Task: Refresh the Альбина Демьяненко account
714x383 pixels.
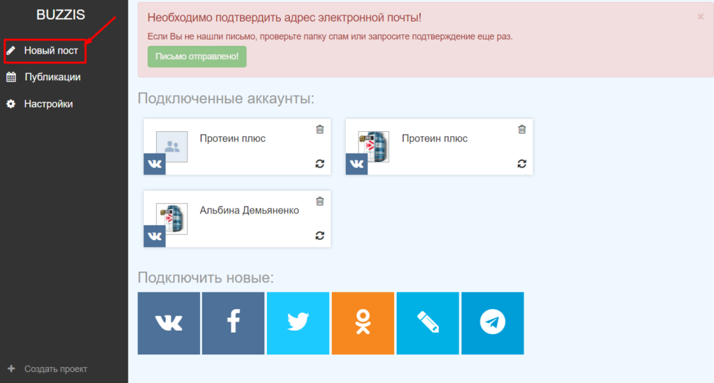Action: 320,236
